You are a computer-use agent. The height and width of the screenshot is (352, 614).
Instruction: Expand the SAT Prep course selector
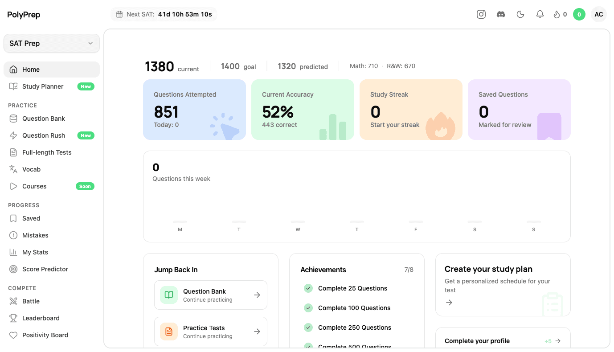pyautogui.click(x=51, y=43)
